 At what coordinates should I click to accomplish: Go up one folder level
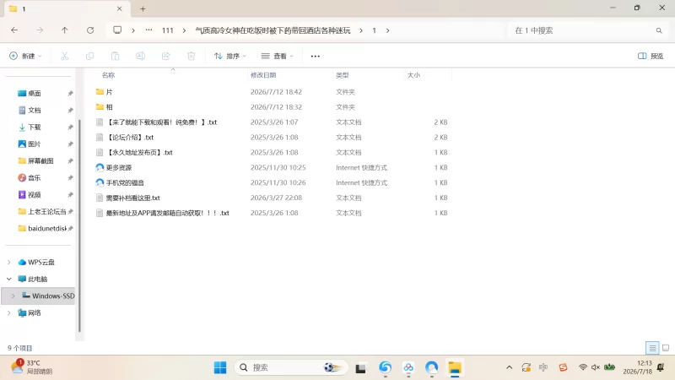click(x=65, y=30)
